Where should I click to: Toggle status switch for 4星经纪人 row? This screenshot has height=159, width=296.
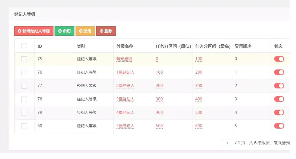[279, 112]
